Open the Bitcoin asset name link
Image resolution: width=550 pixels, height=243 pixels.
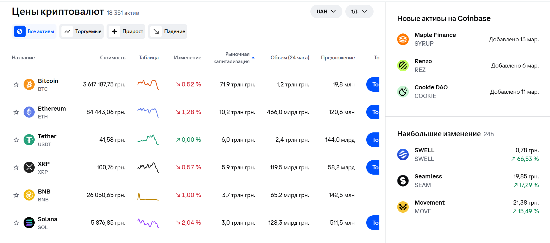click(x=48, y=81)
